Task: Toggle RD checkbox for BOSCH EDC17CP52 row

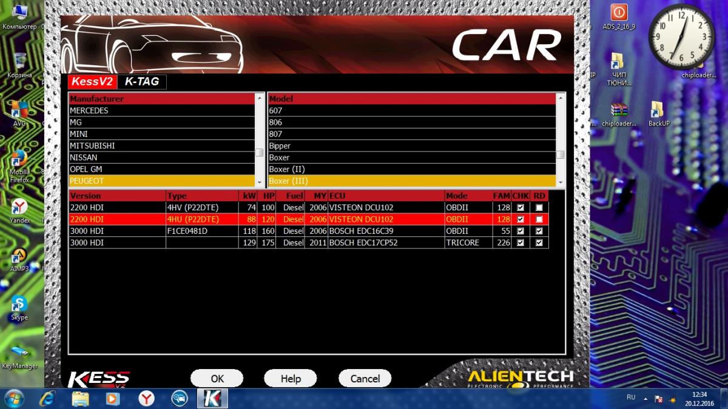Action: point(539,242)
